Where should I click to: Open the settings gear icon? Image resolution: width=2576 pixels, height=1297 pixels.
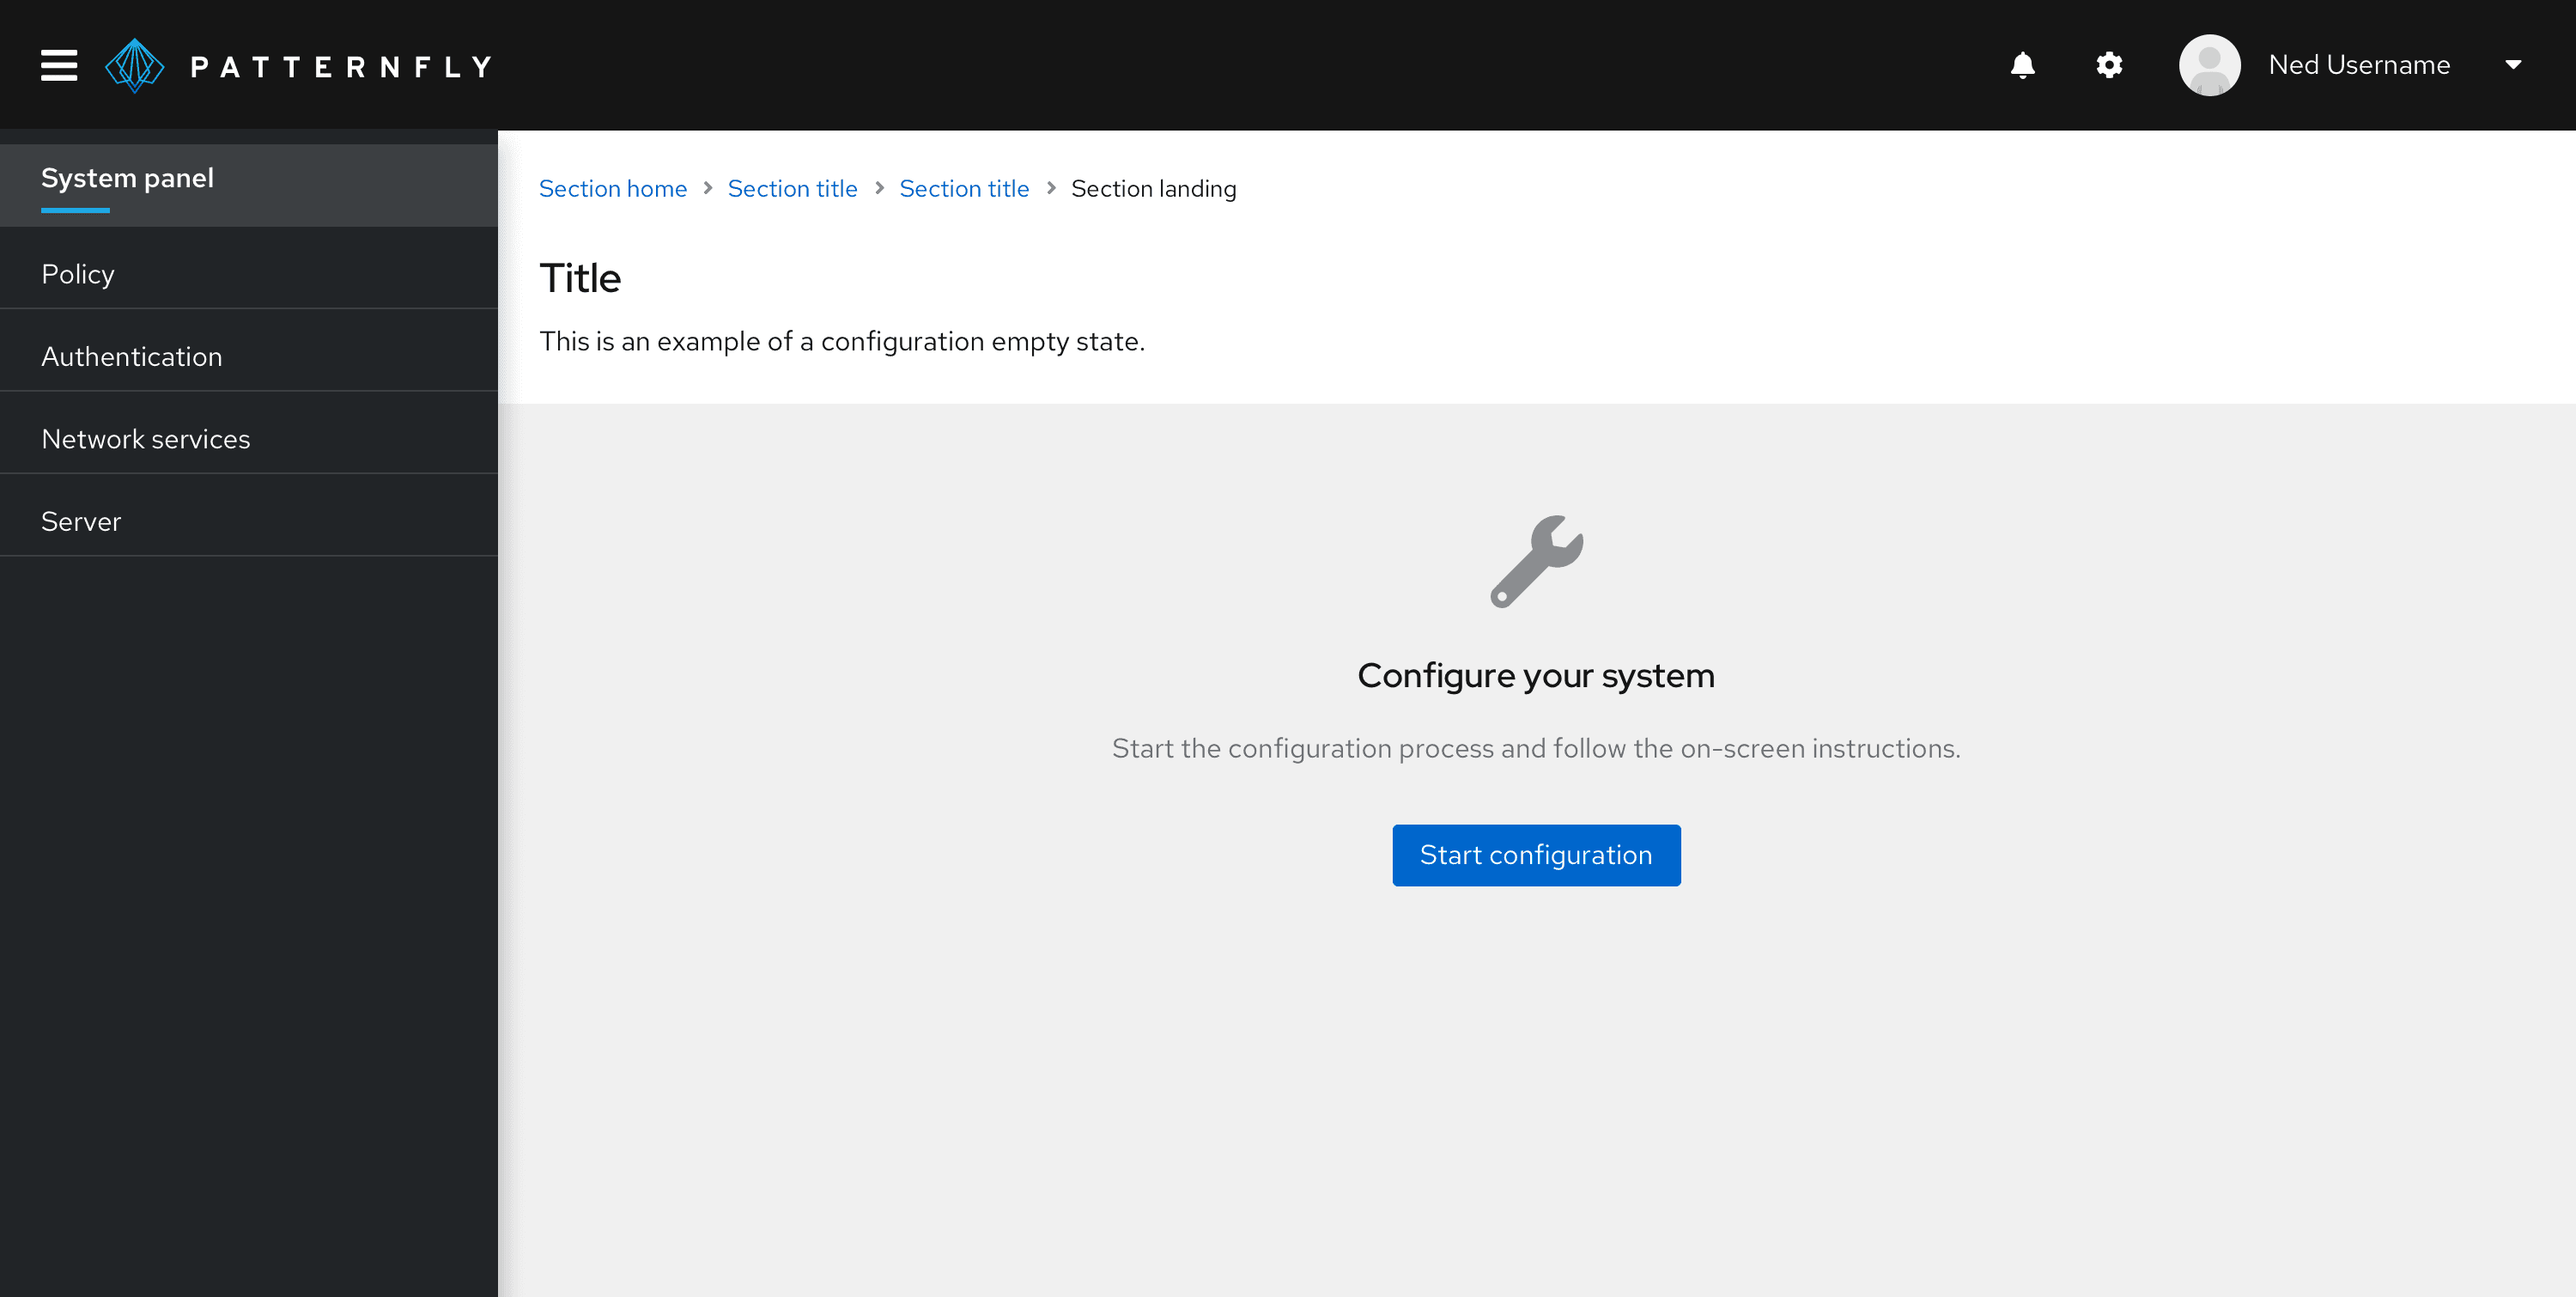pyautogui.click(x=2109, y=65)
